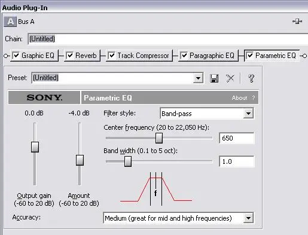
Task: Click the Sony logo
Action: click(x=44, y=97)
